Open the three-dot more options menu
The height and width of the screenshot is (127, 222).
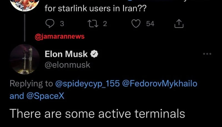[x=207, y=54]
